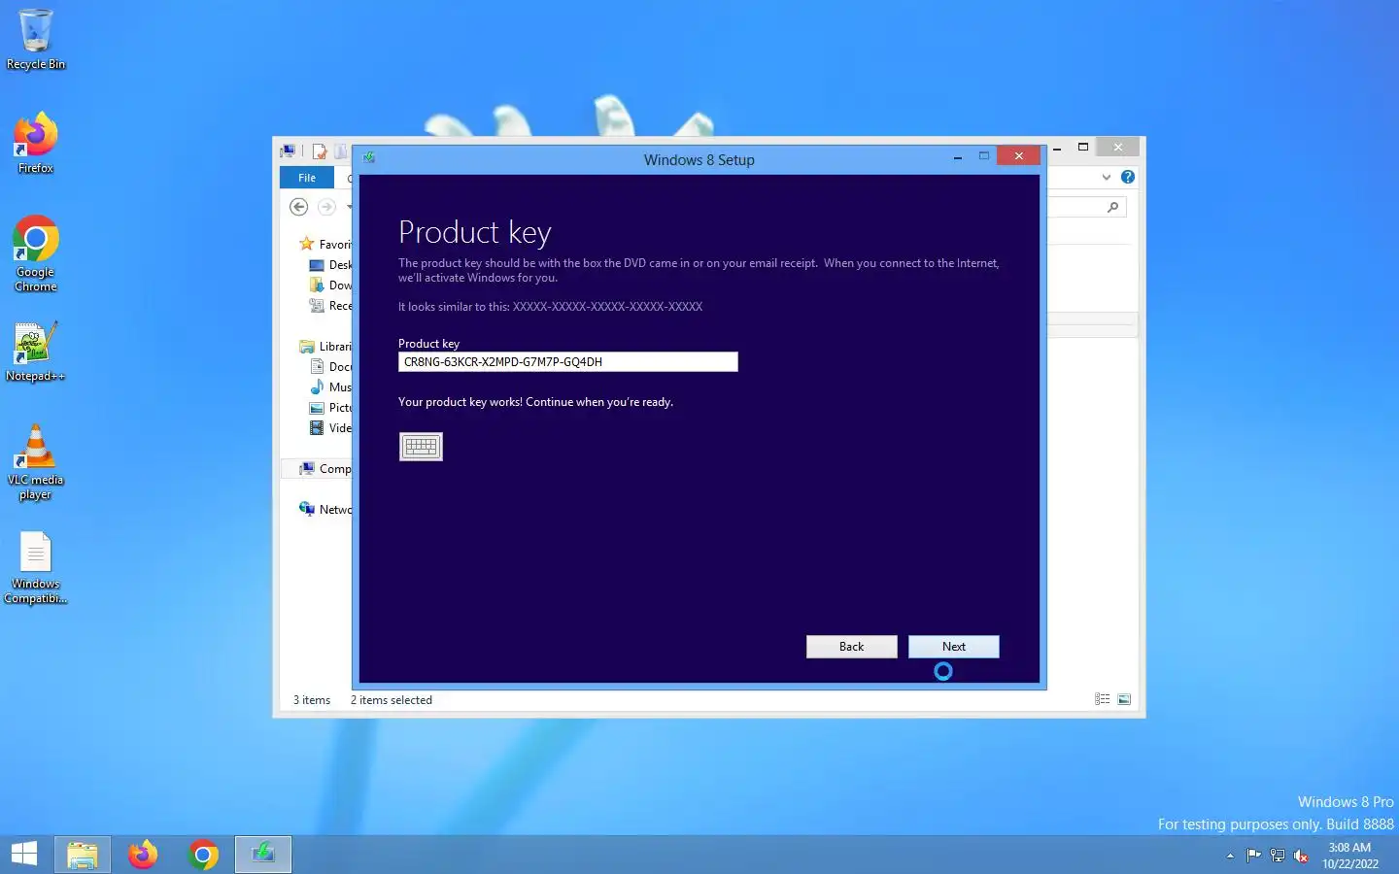Click Explorer's system icon in title bar
1399x874 pixels.
click(x=288, y=151)
